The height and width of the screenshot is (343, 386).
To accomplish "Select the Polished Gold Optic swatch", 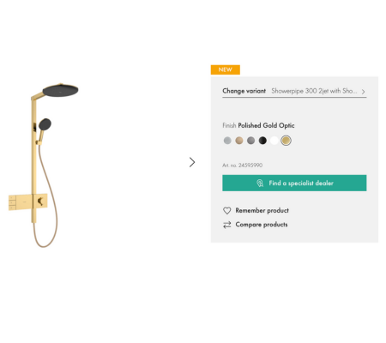I will click(286, 141).
